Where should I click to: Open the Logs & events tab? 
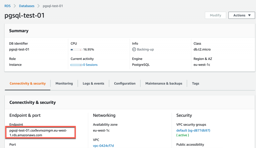coord(93,83)
